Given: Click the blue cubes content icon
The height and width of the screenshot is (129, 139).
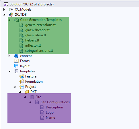Looking at the screenshot, I should click(16, 56).
